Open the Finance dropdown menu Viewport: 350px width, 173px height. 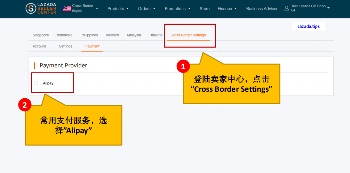pos(227,9)
